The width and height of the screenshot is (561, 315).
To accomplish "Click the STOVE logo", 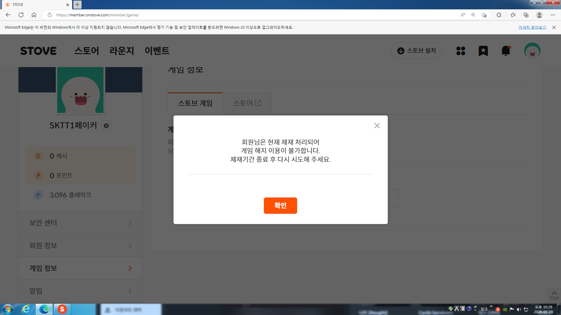I will pos(38,51).
